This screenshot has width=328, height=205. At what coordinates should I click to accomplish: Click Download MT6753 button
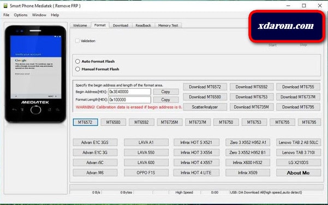(x=252, y=97)
